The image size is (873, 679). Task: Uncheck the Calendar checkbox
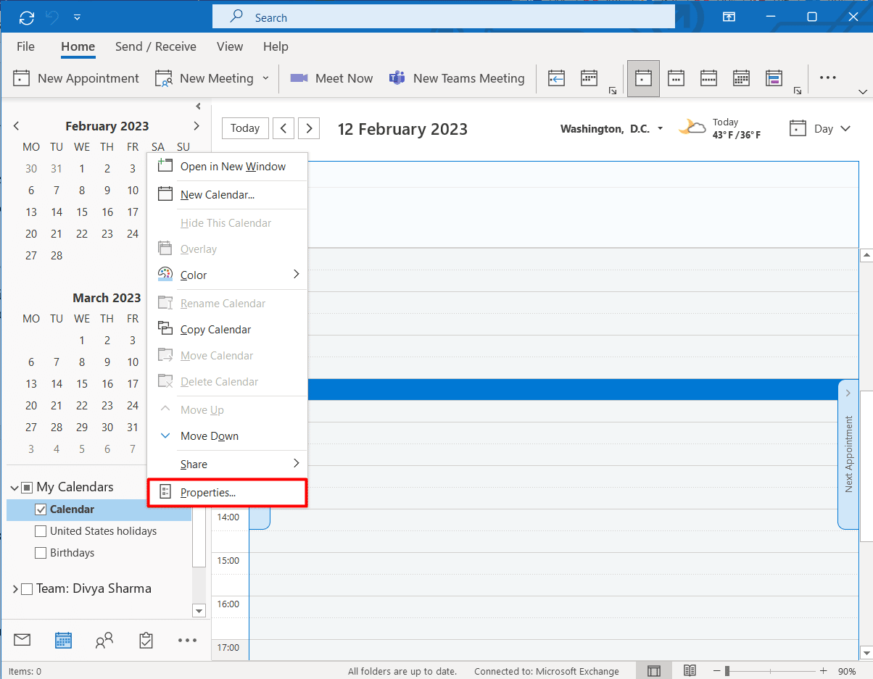point(41,509)
